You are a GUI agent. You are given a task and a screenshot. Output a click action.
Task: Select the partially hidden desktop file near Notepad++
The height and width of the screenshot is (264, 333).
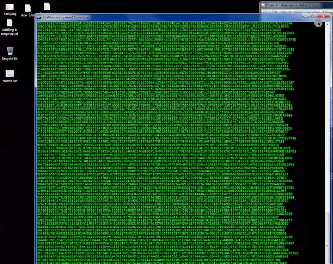[46, 6]
